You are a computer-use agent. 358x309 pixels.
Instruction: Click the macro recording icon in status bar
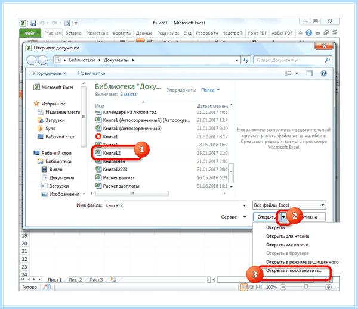click(x=47, y=287)
